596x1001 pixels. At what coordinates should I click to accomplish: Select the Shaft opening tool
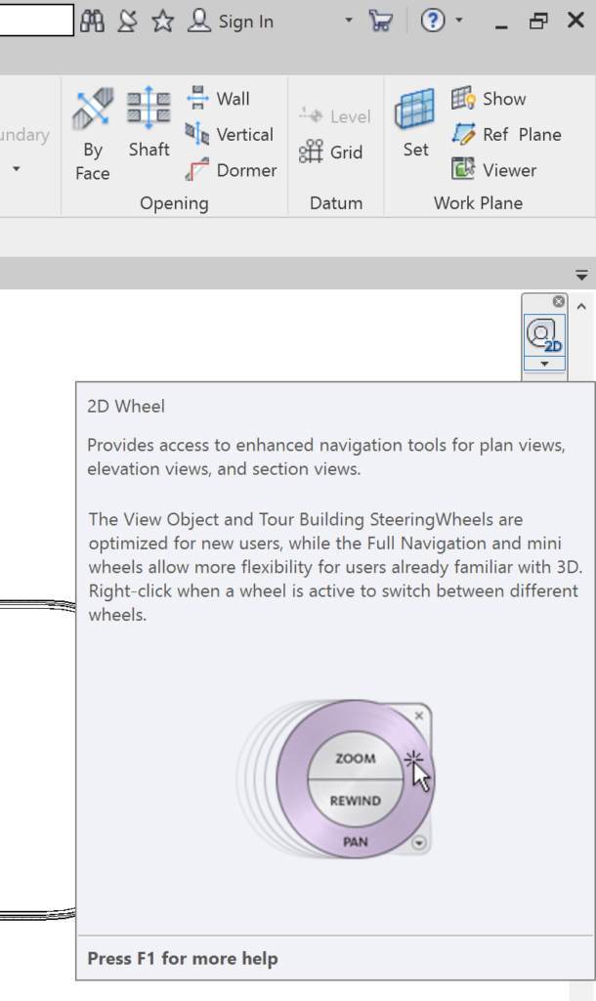pos(149,123)
